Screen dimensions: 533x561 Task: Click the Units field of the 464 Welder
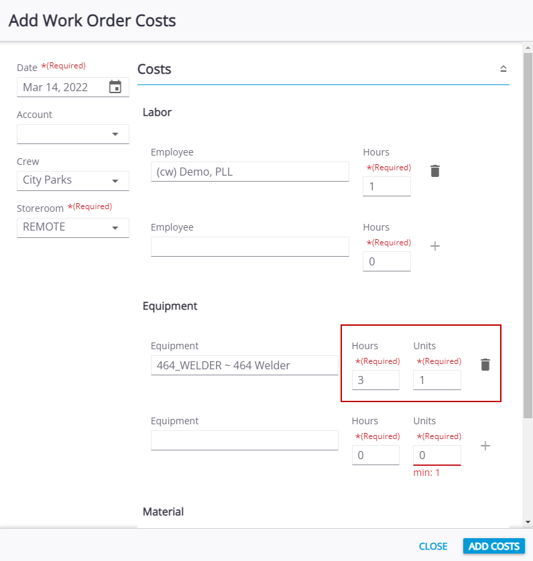[x=437, y=380]
